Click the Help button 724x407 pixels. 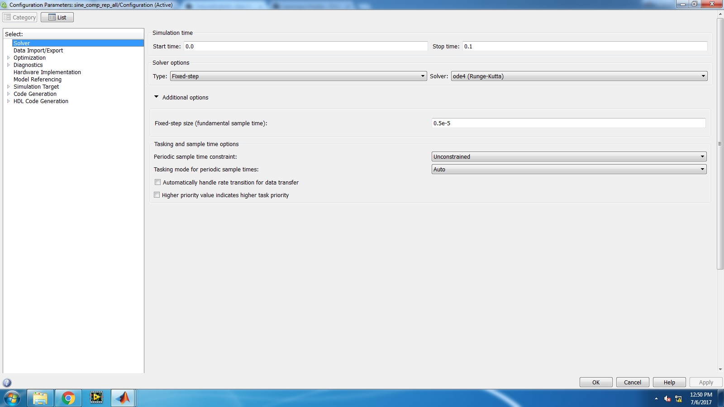click(x=669, y=382)
